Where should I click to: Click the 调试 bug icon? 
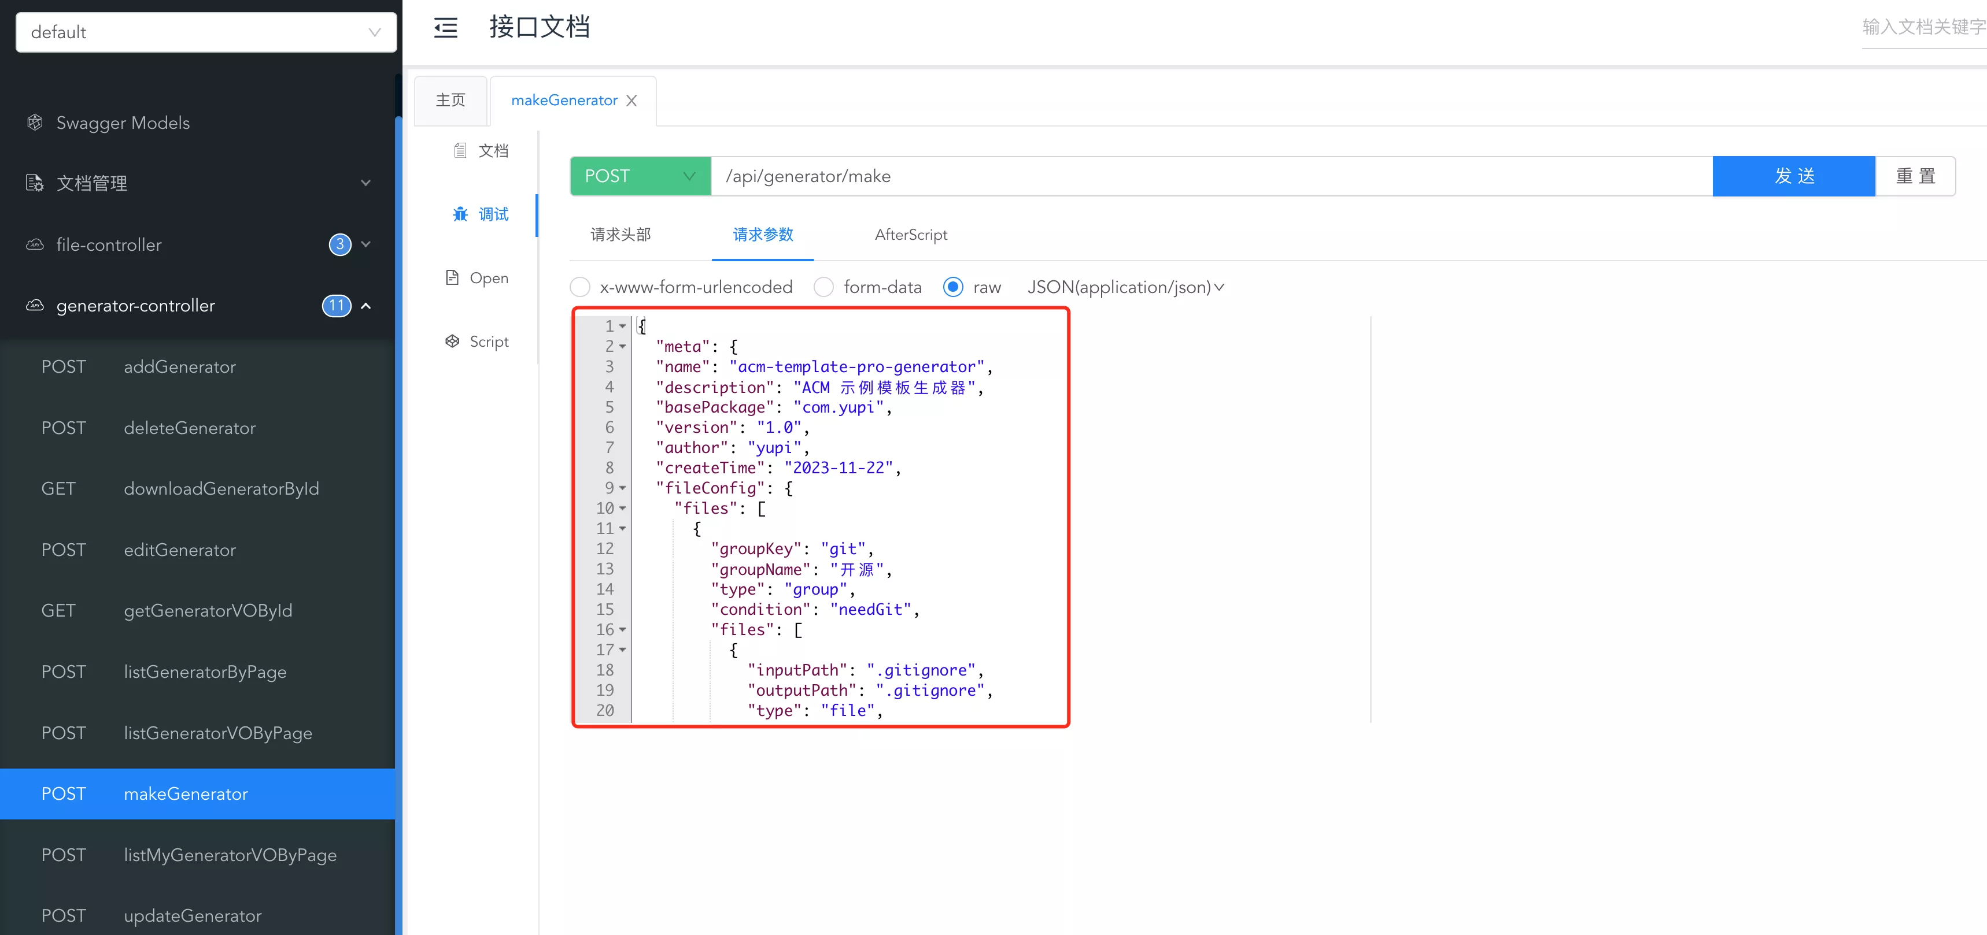coord(460,213)
